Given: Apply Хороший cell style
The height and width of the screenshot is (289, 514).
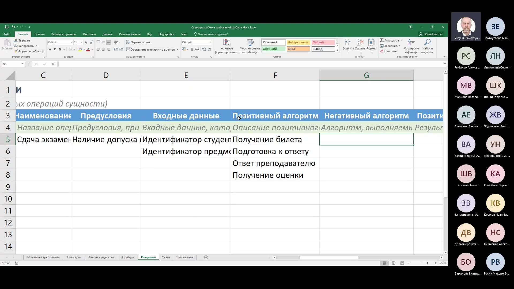Looking at the screenshot, I should pyautogui.click(x=274, y=49).
